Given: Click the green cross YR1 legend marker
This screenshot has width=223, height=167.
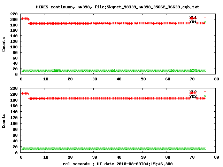Looking at the screenshot, I should [205, 22].
